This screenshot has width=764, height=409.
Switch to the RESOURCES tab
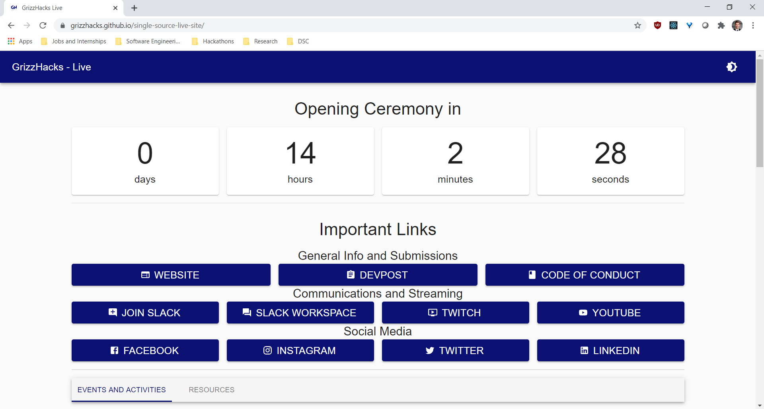click(212, 390)
